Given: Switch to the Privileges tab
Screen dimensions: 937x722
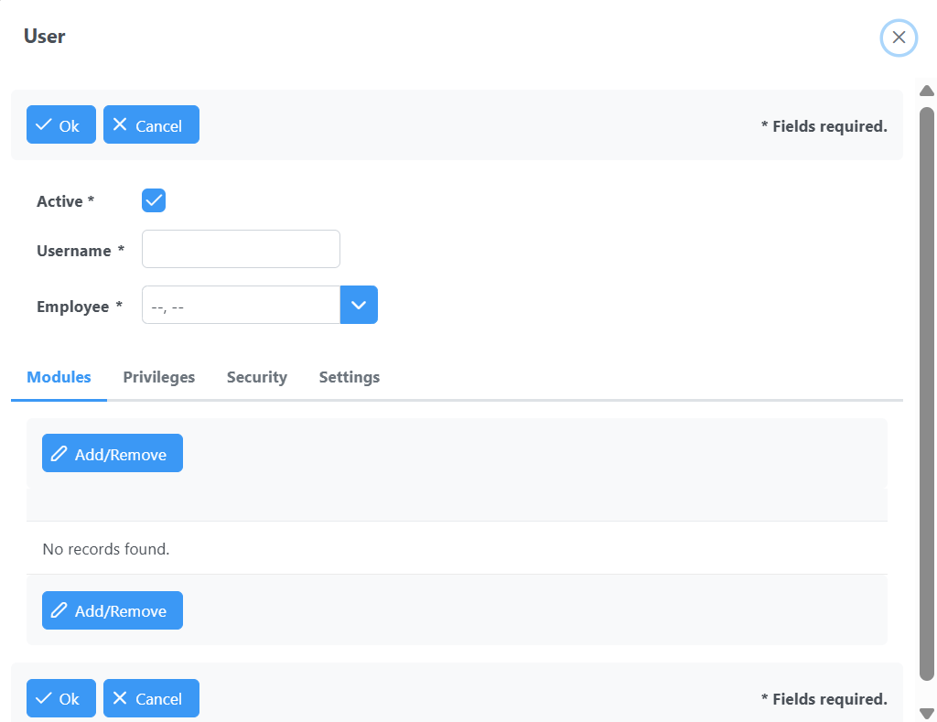Looking at the screenshot, I should (158, 377).
